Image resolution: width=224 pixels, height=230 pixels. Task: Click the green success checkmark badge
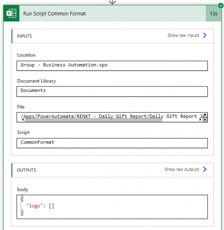220,6
